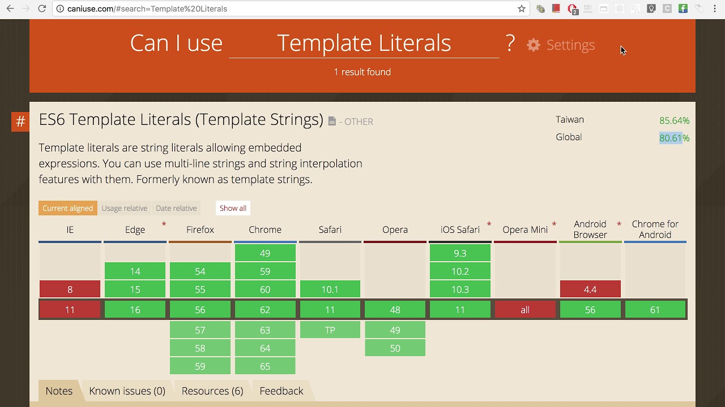Click the Settings gear icon
The width and height of the screenshot is (725, 407).
(534, 45)
